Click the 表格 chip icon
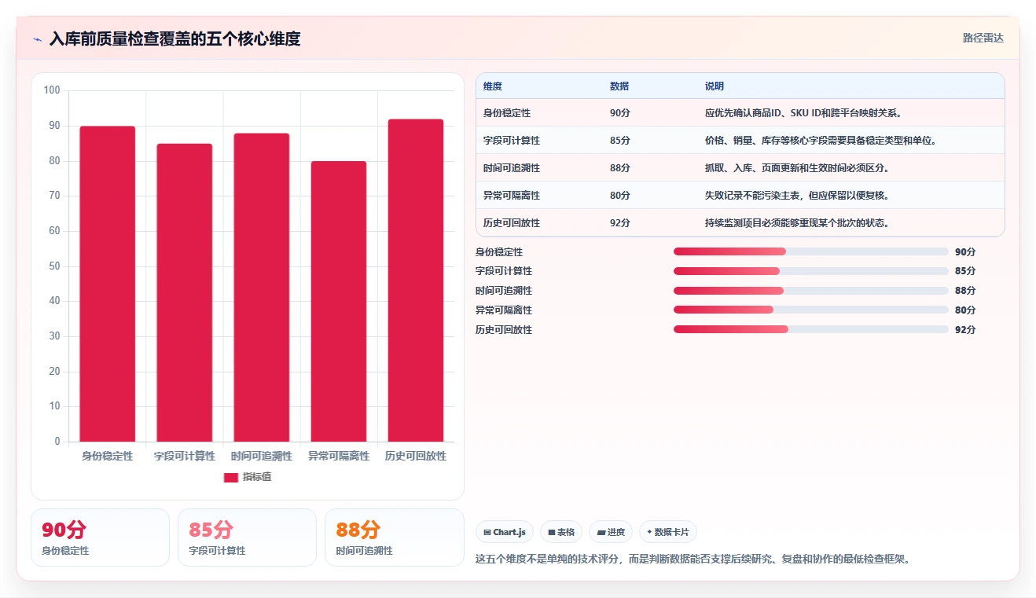Viewport: 1036px width, 598px height. tap(552, 532)
